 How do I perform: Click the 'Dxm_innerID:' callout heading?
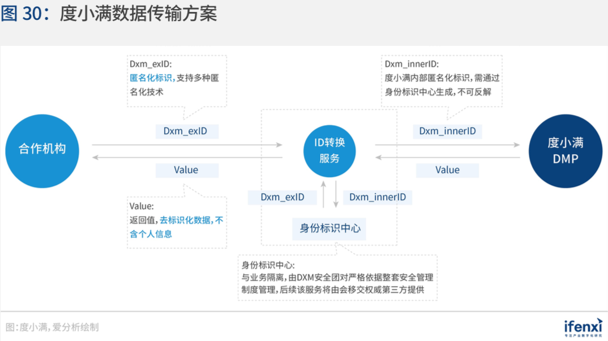[x=412, y=64]
